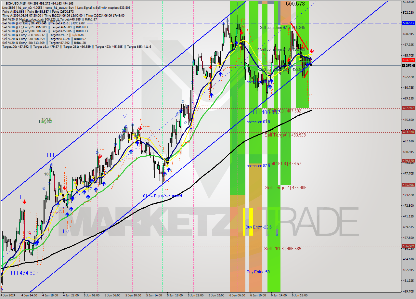Click '4 Jun 14:00' on the time axis
416x299 pixels.
(x=30, y=296)
